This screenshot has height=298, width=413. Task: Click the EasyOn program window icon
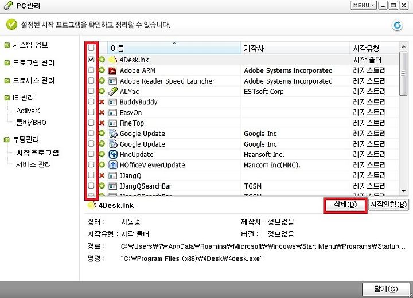click(x=113, y=113)
